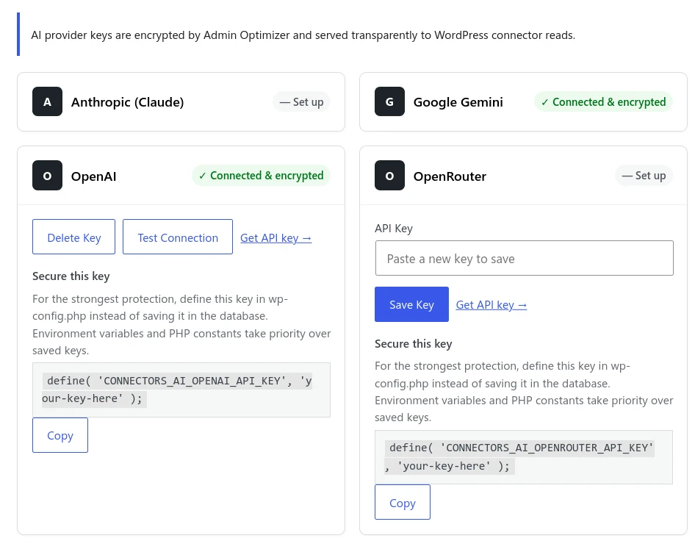
Task: Click OpenAI's 'Connected & encrypted' badge
Action: pos(261,176)
